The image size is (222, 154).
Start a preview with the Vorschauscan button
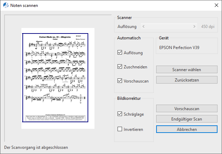(x=186, y=109)
